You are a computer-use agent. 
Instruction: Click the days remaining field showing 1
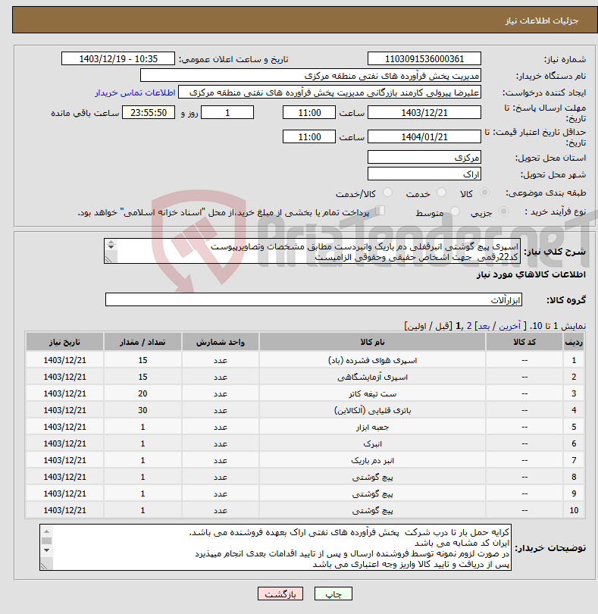coord(227,112)
